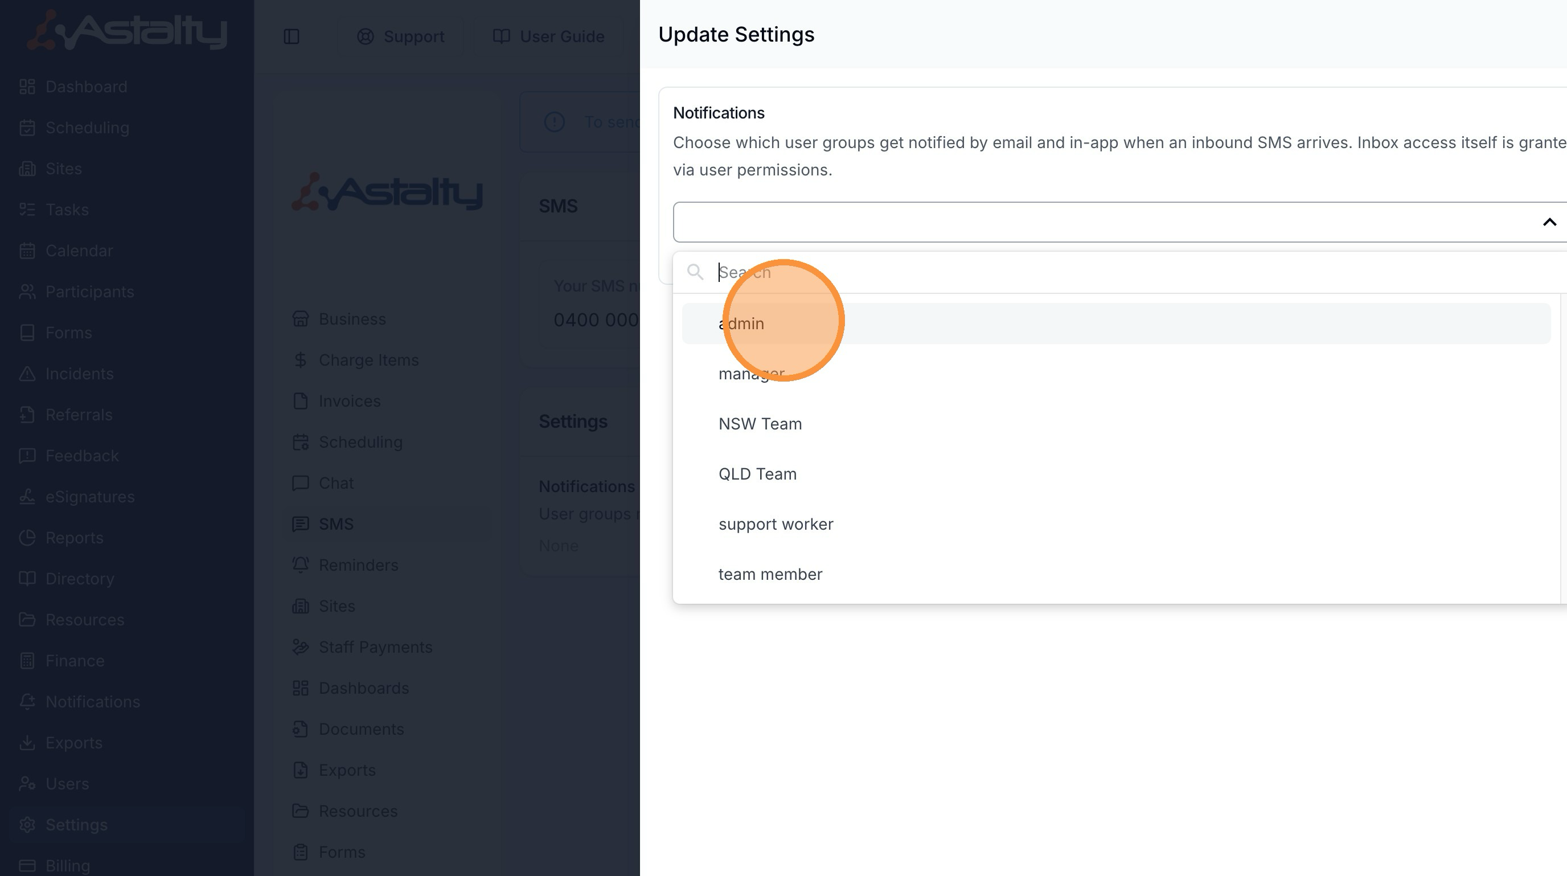Click the Resources folder icon in main sidebar
This screenshot has width=1567, height=876.
pos(27,619)
